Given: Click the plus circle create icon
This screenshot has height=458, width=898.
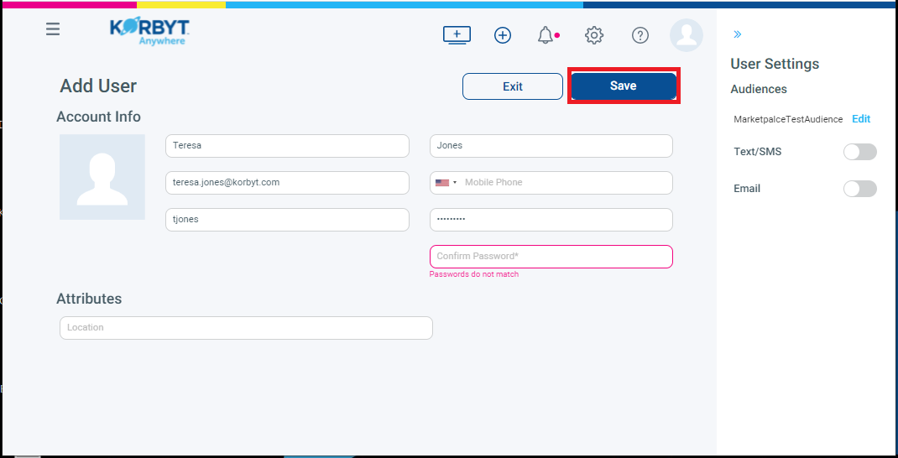Looking at the screenshot, I should coord(503,35).
